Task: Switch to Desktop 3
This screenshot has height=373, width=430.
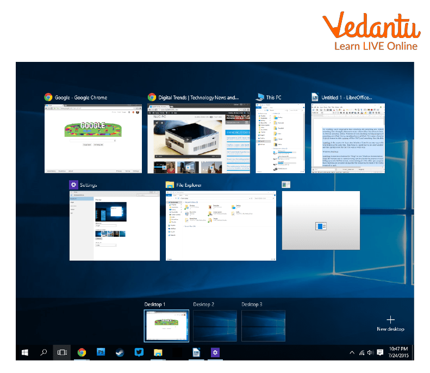Action: pyautogui.click(x=263, y=325)
